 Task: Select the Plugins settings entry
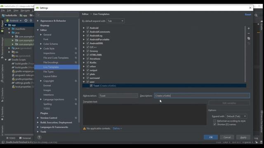44,113
